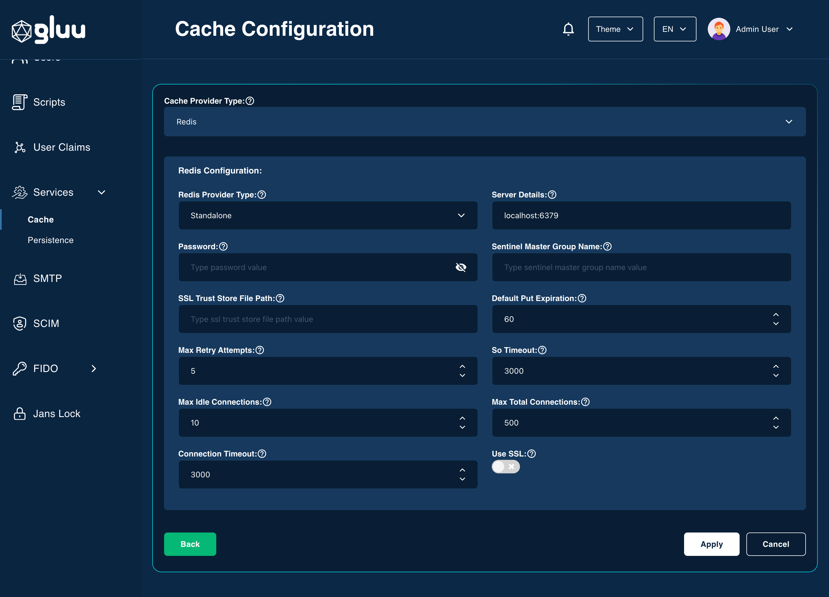Image resolution: width=829 pixels, height=597 pixels.
Task: Show help for Use SSL
Action: [532, 454]
